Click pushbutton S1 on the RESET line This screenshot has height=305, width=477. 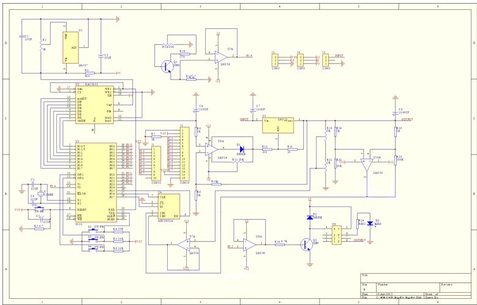pyautogui.click(x=39, y=209)
